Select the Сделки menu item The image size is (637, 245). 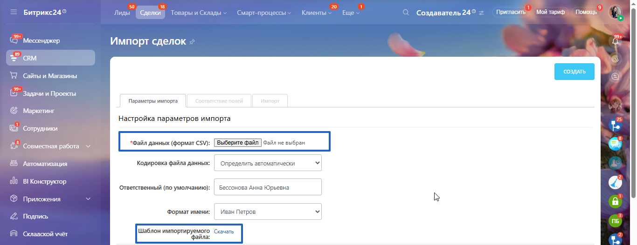pos(150,13)
